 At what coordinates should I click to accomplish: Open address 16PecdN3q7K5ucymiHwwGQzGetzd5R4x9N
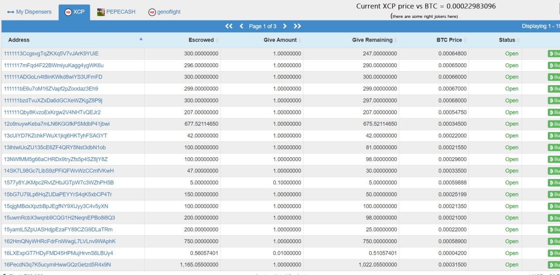pos(57,265)
